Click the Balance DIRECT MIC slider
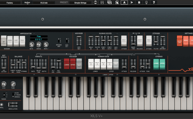 pos(13,64)
